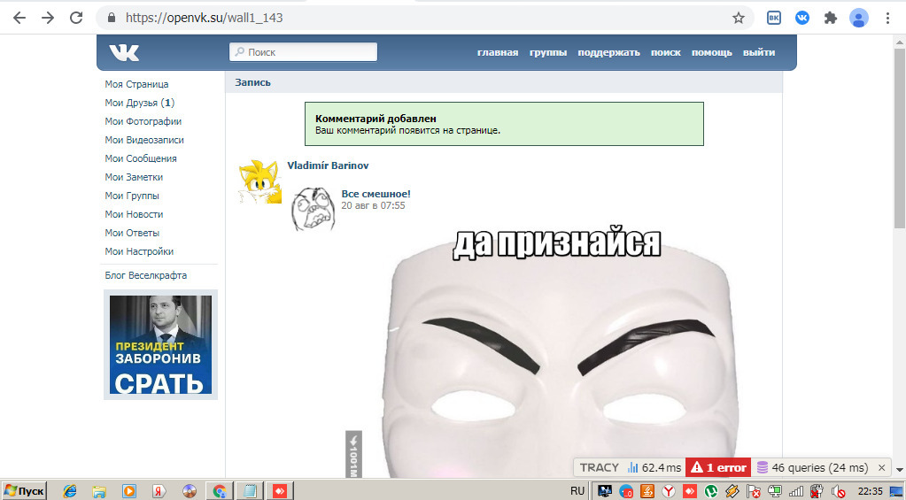Open Мои Настройки
This screenshot has width=906, height=500.
click(139, 251)
